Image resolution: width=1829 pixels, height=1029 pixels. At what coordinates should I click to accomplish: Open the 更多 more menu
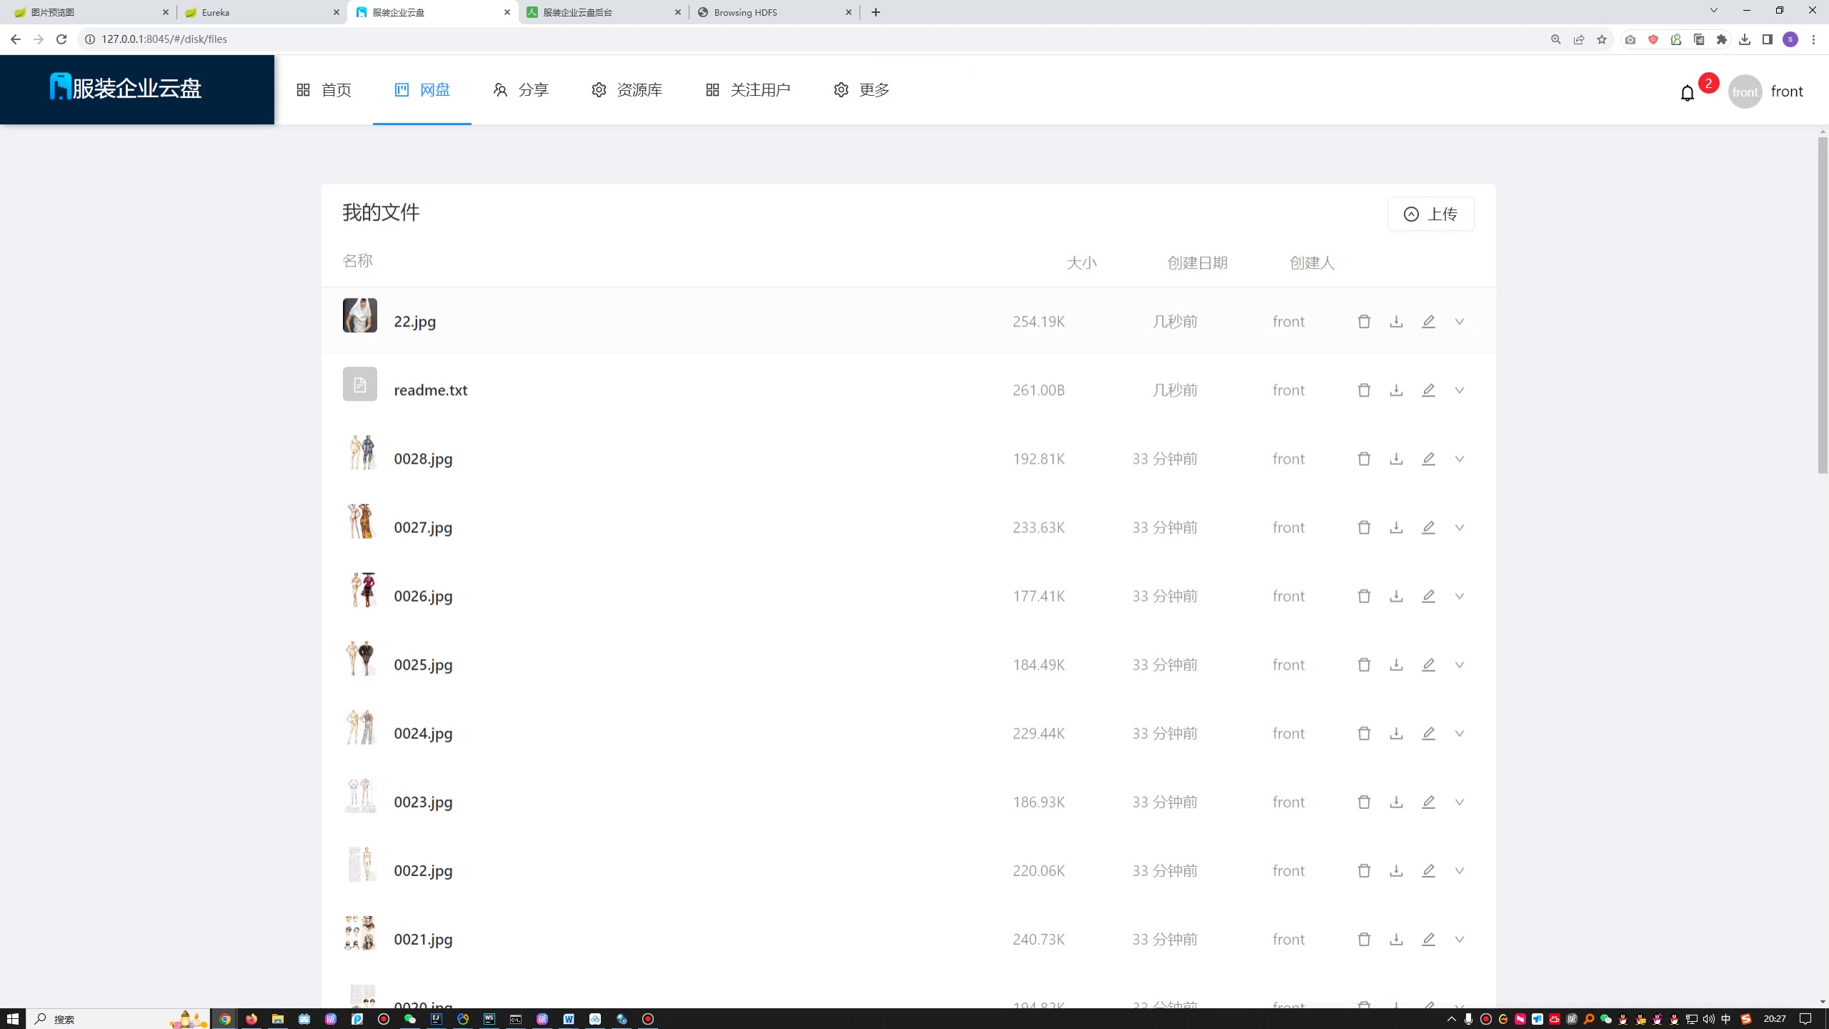tap(861, 90)
